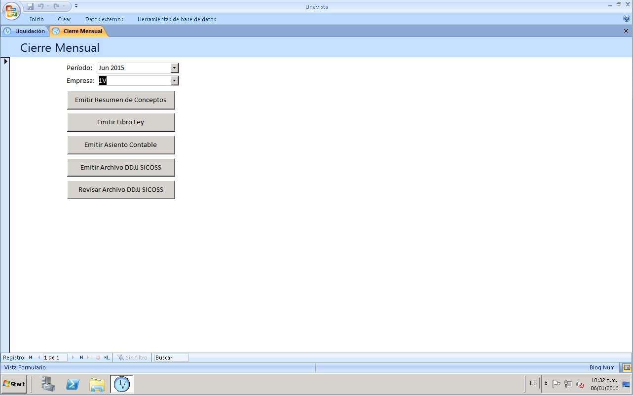
Task: Expand the Empresa dropdown list
Action: pyautogui.click(x=174, y=80)
